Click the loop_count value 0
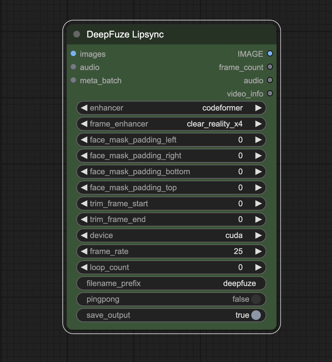 coord(240,267)
